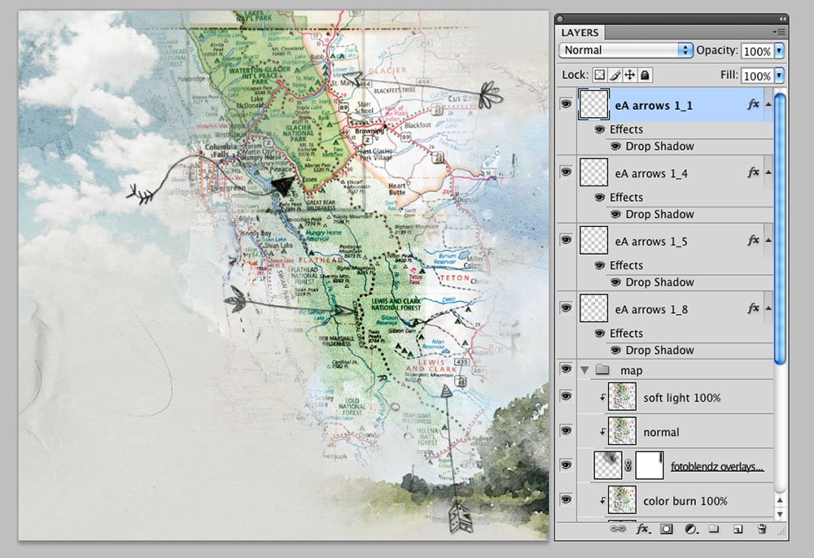Toggle the Effects eye under eA arrows 1_4
814x558 pixels.
(600, 198)
